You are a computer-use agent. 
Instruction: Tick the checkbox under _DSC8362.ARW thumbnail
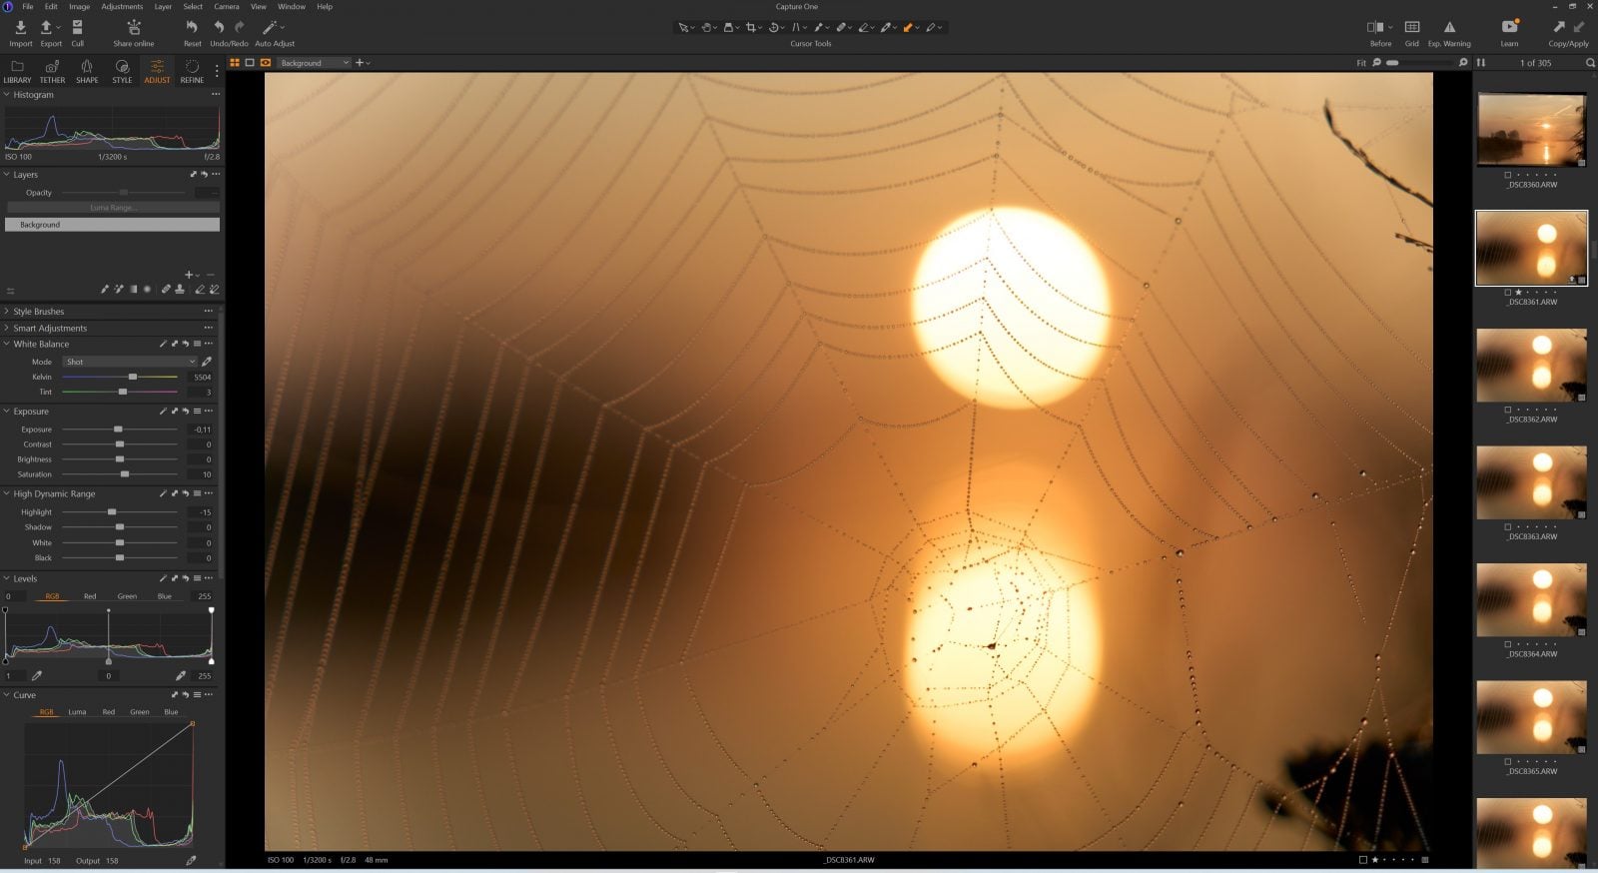point(1507,410)
